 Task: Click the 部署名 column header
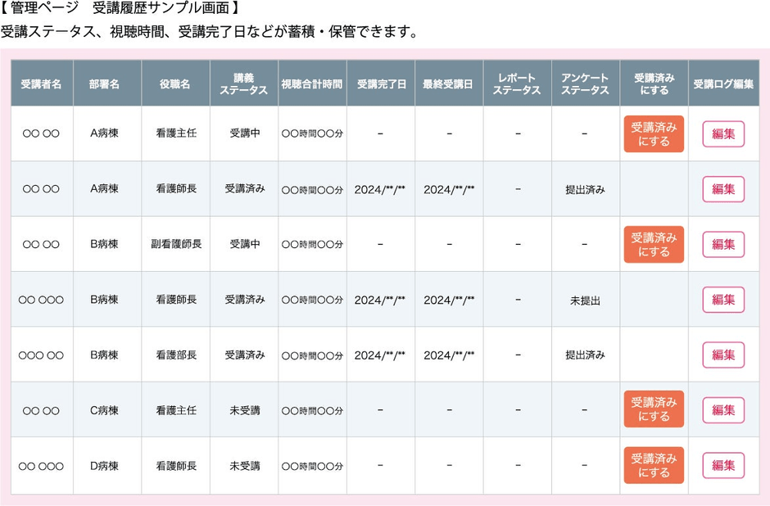point(104,84)
